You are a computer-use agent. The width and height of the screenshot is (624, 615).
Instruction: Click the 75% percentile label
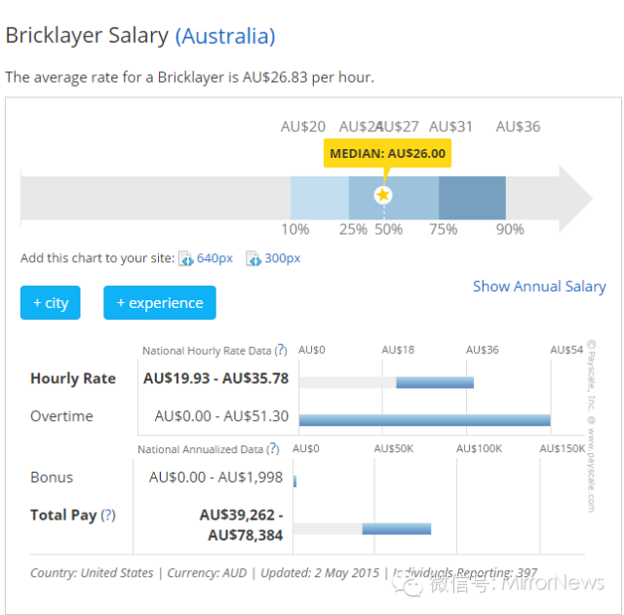[443, 229]
